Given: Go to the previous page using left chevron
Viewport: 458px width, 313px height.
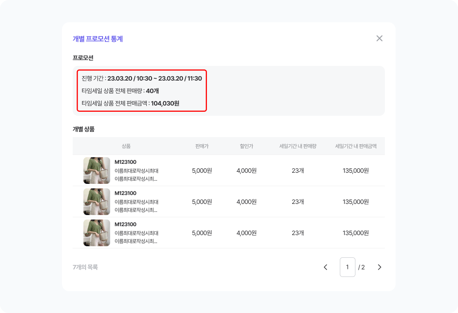Looking at the screenshot, I should coord(326,267).
